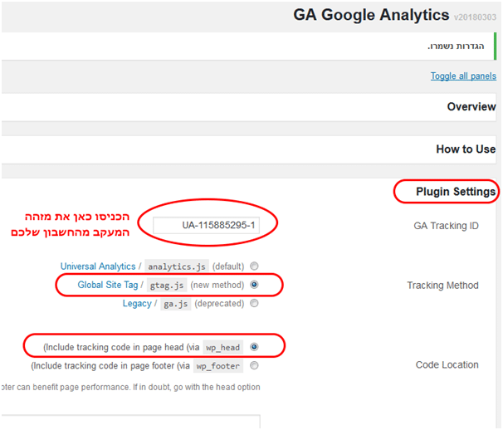Viewport: 503px width, 430px height.
Task: Click the analytics.js code text
Action: [x=177, y=266]
